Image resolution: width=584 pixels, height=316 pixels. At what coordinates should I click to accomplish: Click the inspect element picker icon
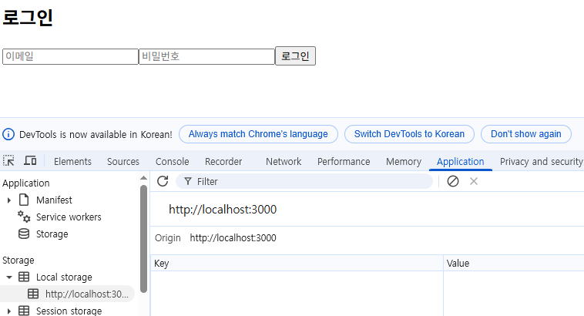(8, 160)
